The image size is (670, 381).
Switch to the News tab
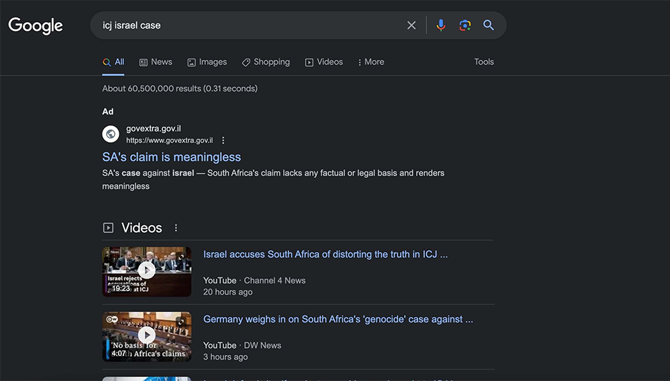pyautogui.click(x=156, y=62)
